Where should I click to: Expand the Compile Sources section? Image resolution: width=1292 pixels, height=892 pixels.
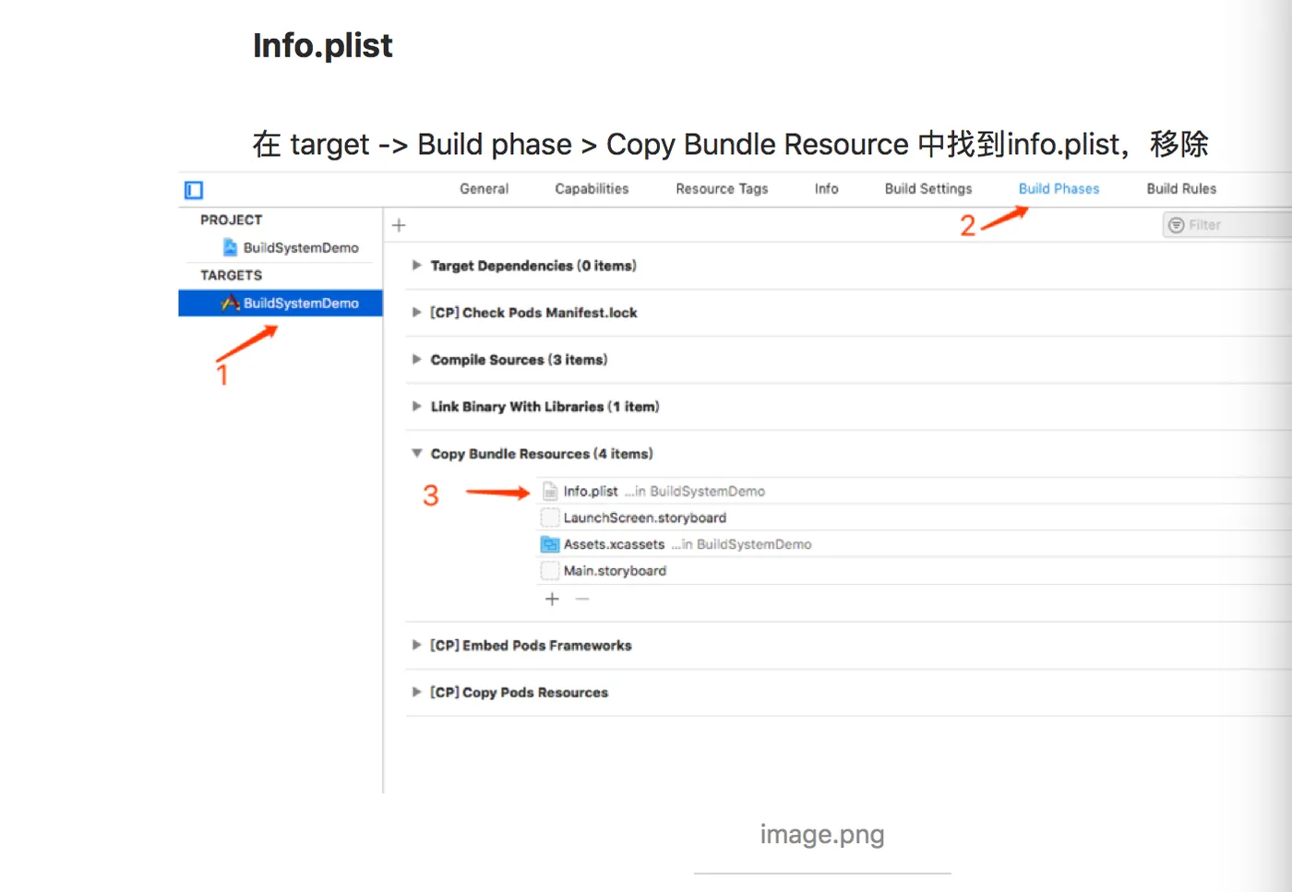[x=417, y=360]
